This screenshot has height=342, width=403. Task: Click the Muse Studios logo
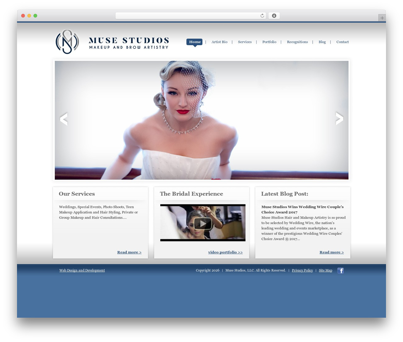[112, 42]
